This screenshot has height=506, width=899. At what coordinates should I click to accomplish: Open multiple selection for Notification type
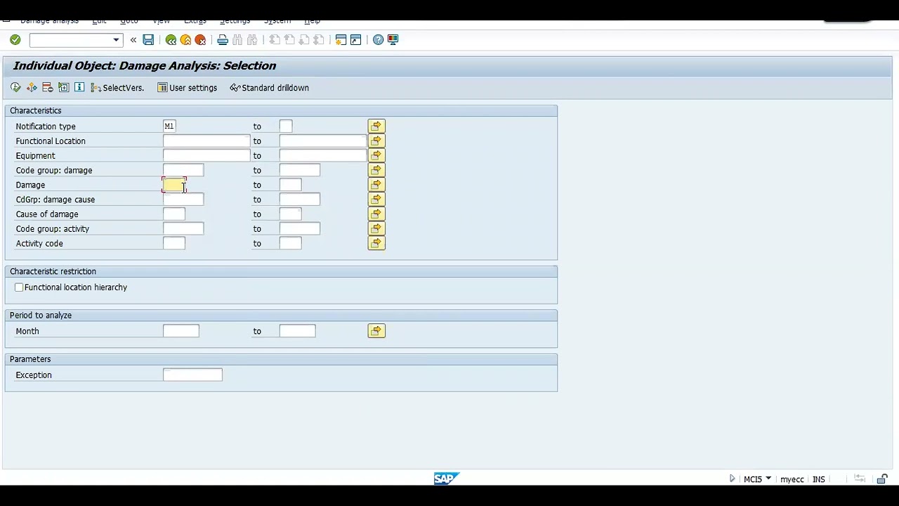[376, 126]
